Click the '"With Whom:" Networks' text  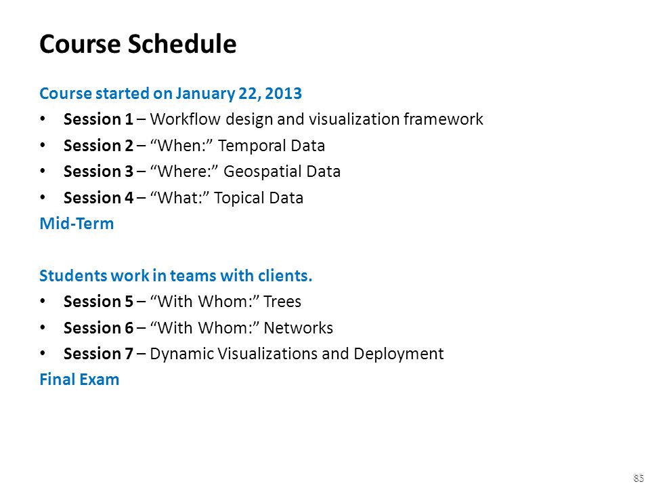(241, 328)
